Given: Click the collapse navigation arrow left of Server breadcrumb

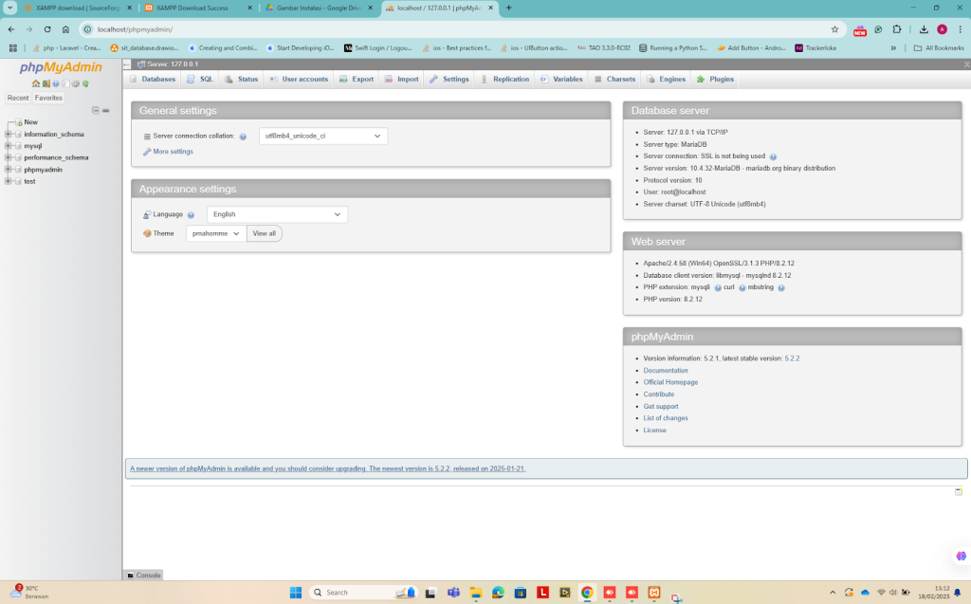Looking at the screenshot, I should 127,64.
